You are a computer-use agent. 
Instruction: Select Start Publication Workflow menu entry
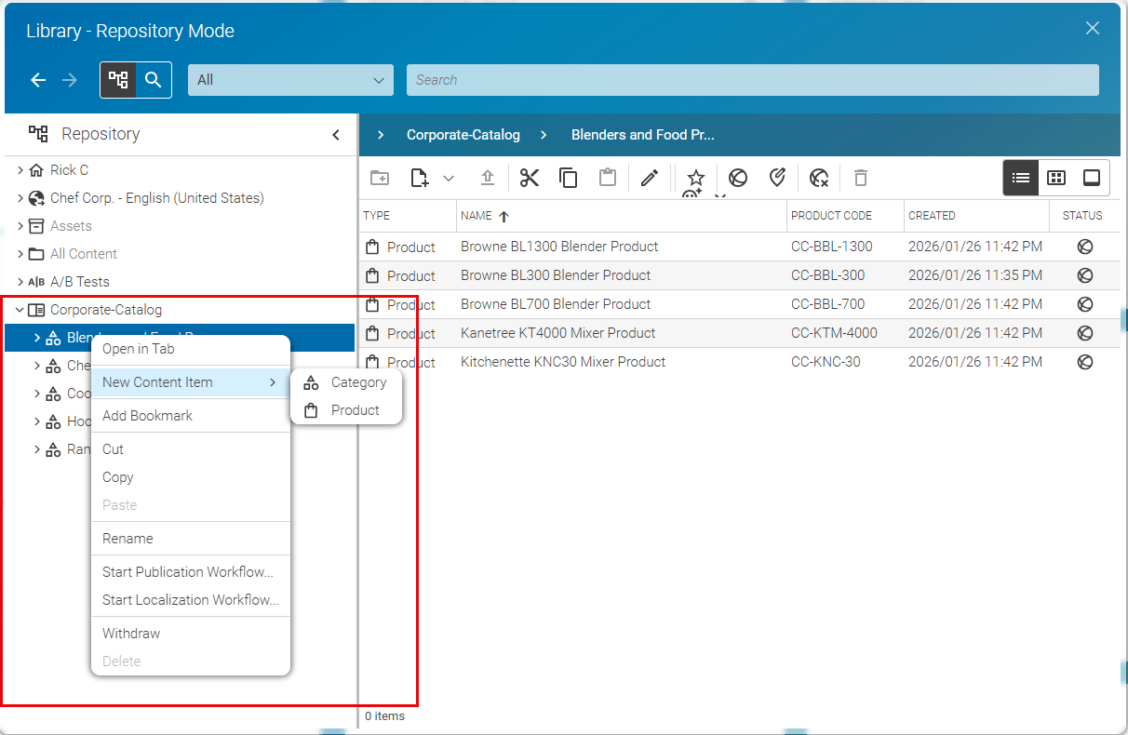click(x=190, y=572)
